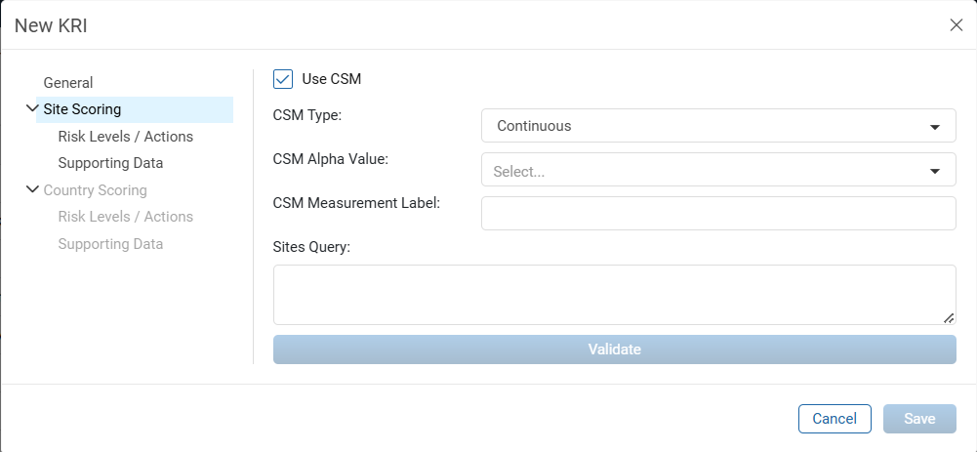Select the Site Scoring tree item
Viewport: 977px width, 452px height.
click(135, 109)
